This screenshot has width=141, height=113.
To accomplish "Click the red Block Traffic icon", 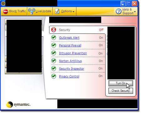I will [x=5, y=11].
